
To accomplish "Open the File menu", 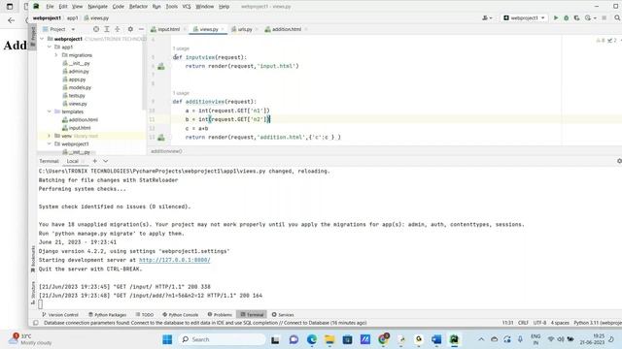I will coord(50,7).
